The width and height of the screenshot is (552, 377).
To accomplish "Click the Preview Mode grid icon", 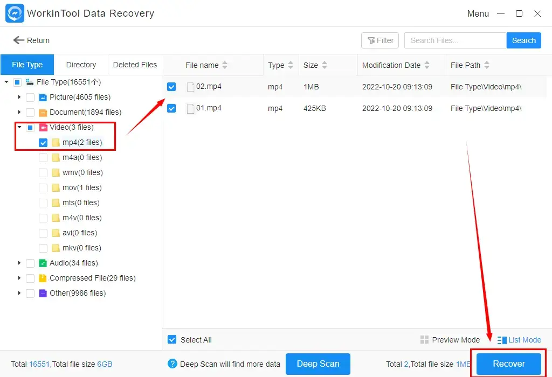I will (x=425, y=340).
